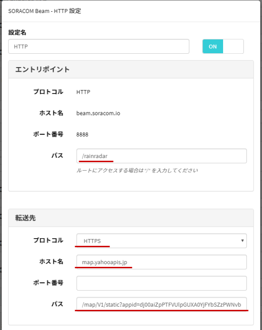The image size is (262, 330).
Task: Click the エントリポイント section header
Action: (x=131, y=69)
